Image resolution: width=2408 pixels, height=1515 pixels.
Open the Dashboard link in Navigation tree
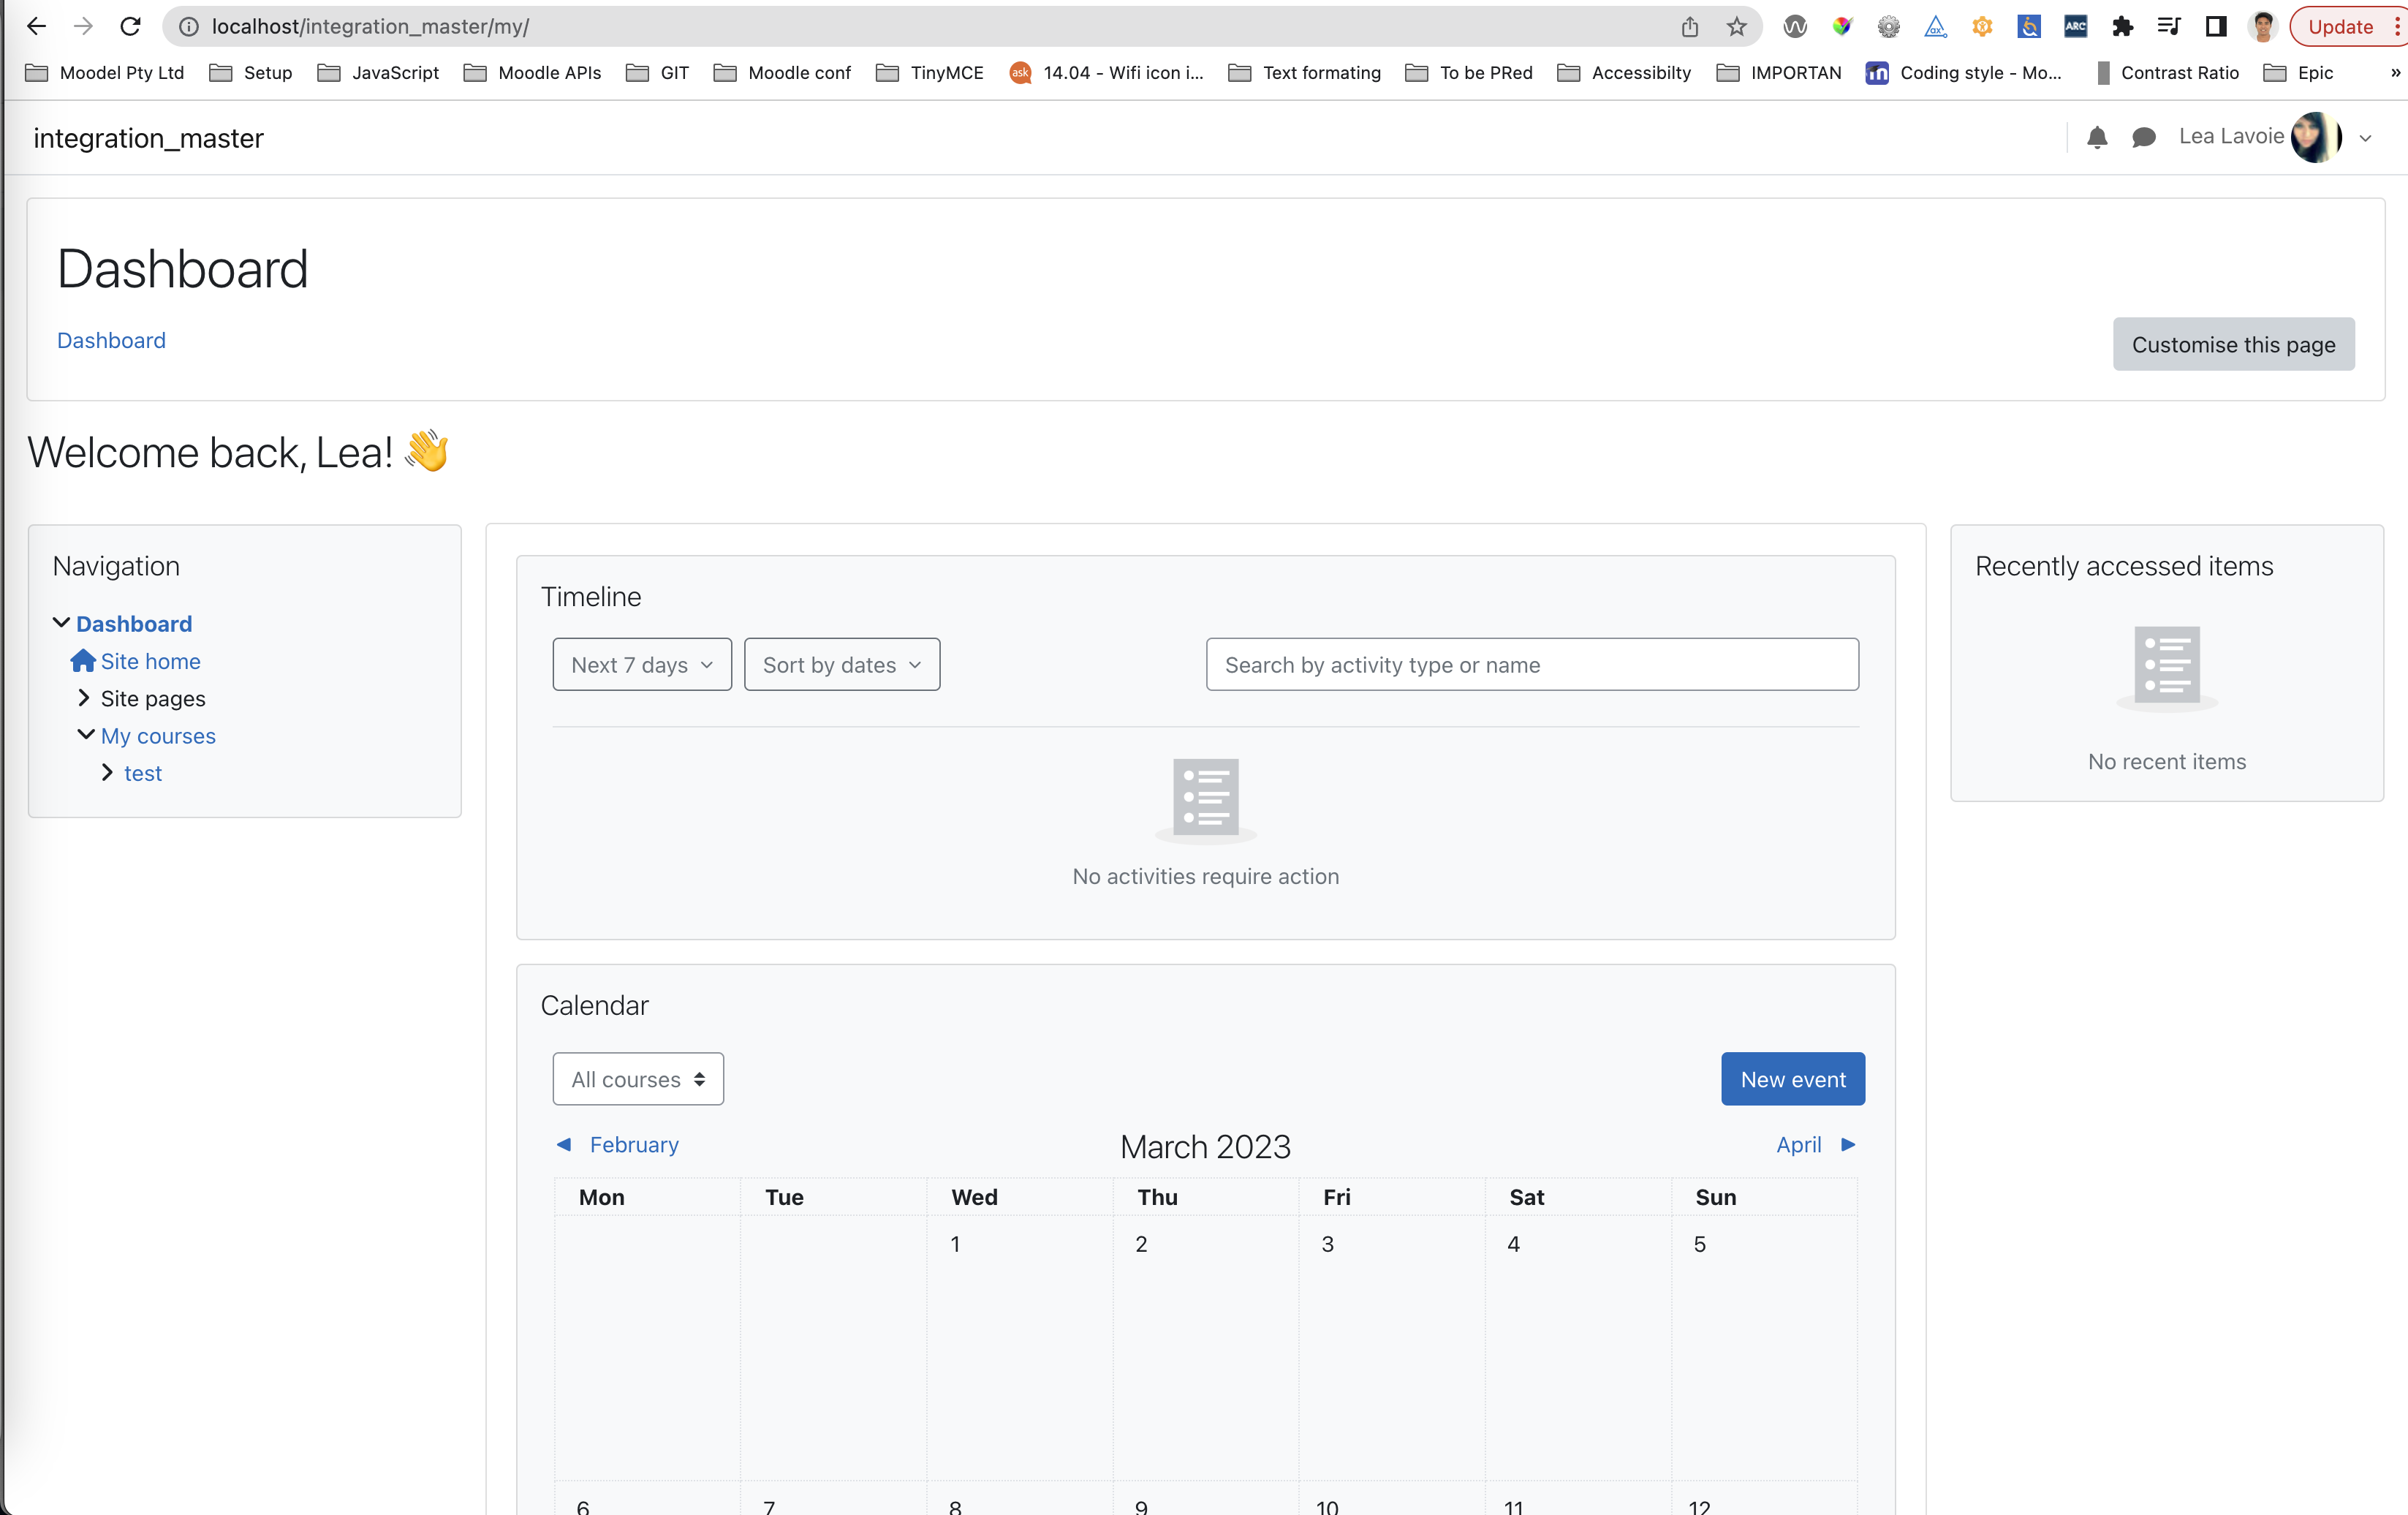(134, 624)
